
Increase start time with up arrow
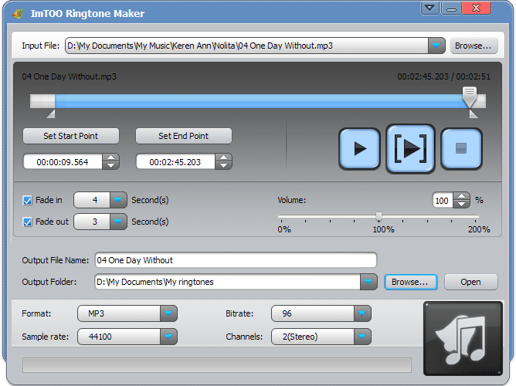click(x=111, y=157)
